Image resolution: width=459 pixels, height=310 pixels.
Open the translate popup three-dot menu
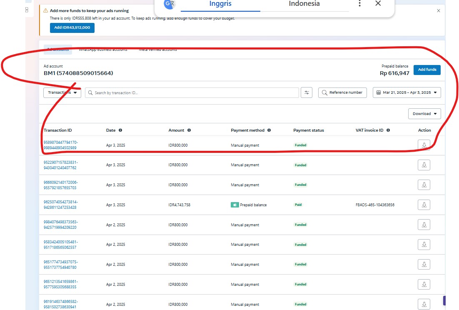coord(360,4)
